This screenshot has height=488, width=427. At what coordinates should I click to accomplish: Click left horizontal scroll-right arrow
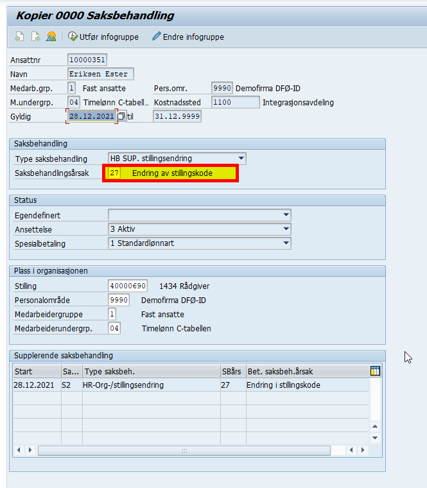coord(30,450)
